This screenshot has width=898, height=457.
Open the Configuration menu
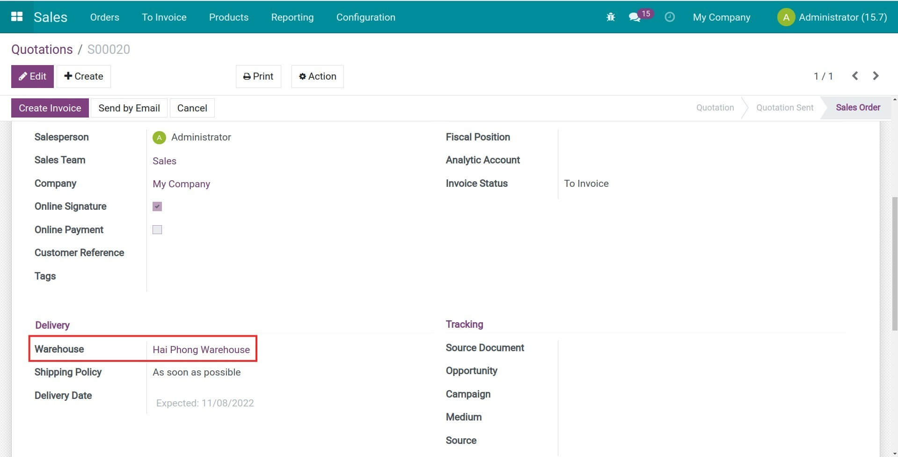pos(365,17)
